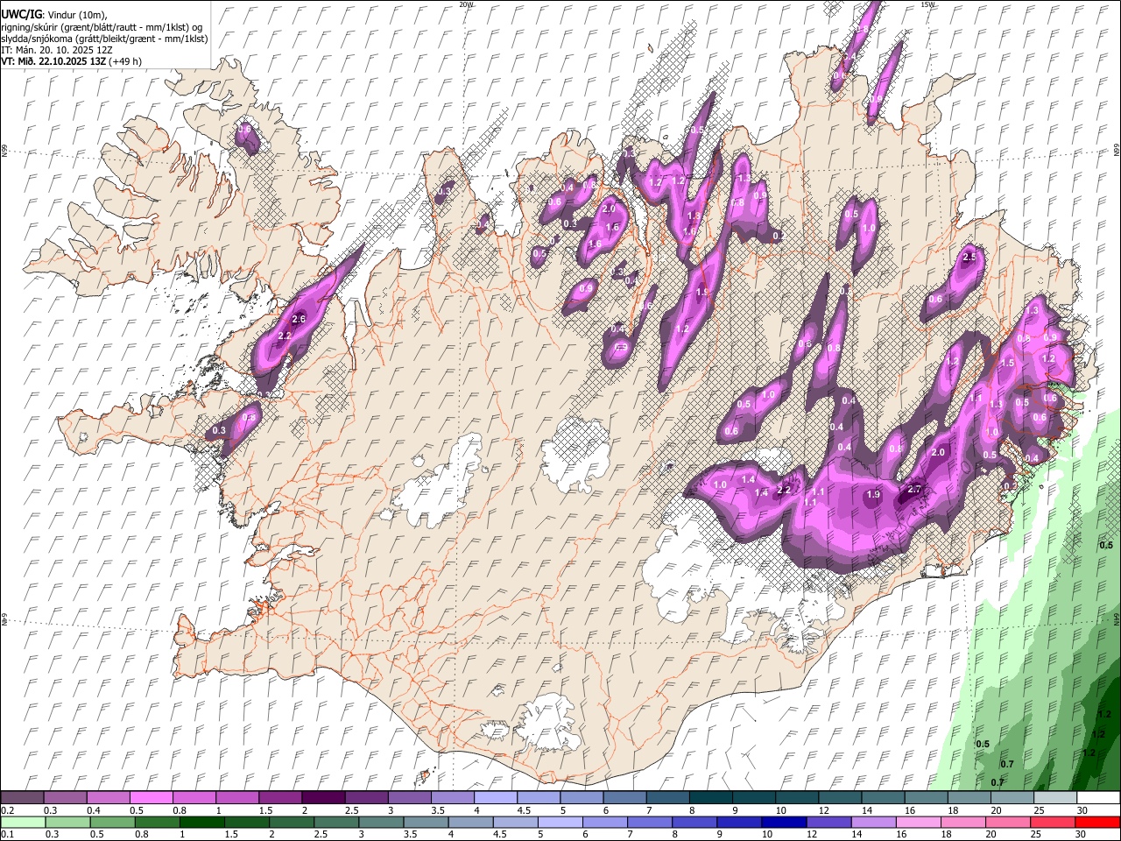Select the white swatch above the upper 30 label
This screenshot has height=841, width=1121.
point(1098,798)
